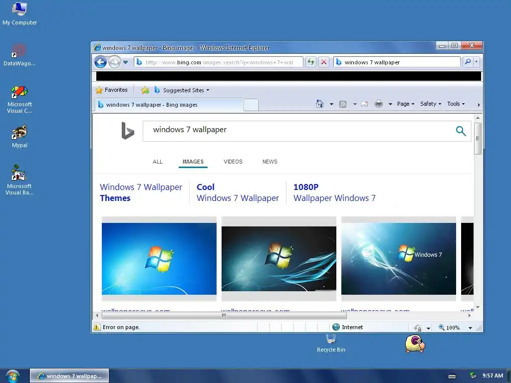
Task: Open the Page menu
Action: (x=405, y=104)
